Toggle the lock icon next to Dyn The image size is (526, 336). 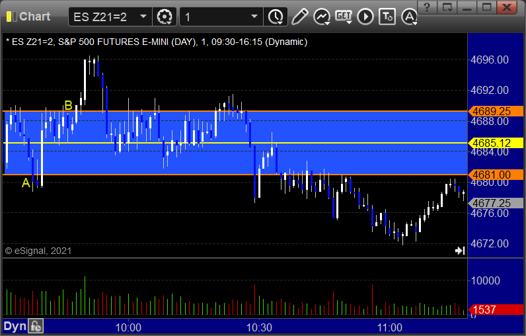36,326
